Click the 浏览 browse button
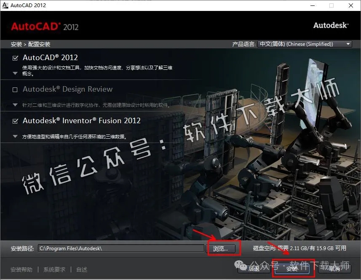 coord(223,248)
